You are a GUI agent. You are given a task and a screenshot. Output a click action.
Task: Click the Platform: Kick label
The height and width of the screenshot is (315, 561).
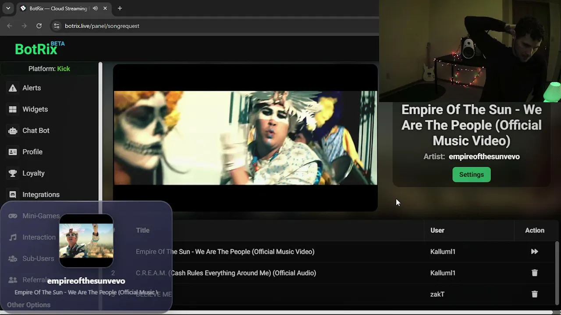pyautogui.click(x=49, y=69)
